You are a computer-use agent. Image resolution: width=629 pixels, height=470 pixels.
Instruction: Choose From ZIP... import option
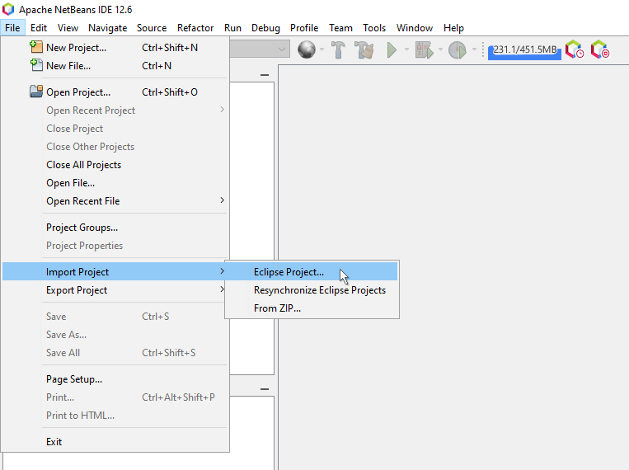pyautogui.click(x=312, y=308)
